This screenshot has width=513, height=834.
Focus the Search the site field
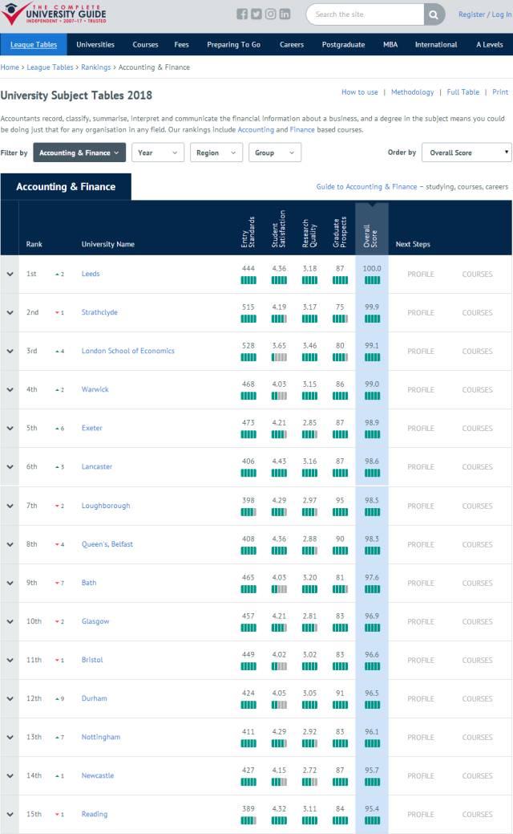(366, 14)
